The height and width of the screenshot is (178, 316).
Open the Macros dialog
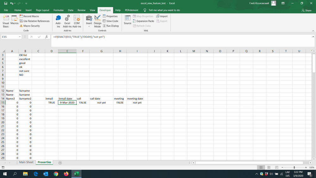(14, 20)
